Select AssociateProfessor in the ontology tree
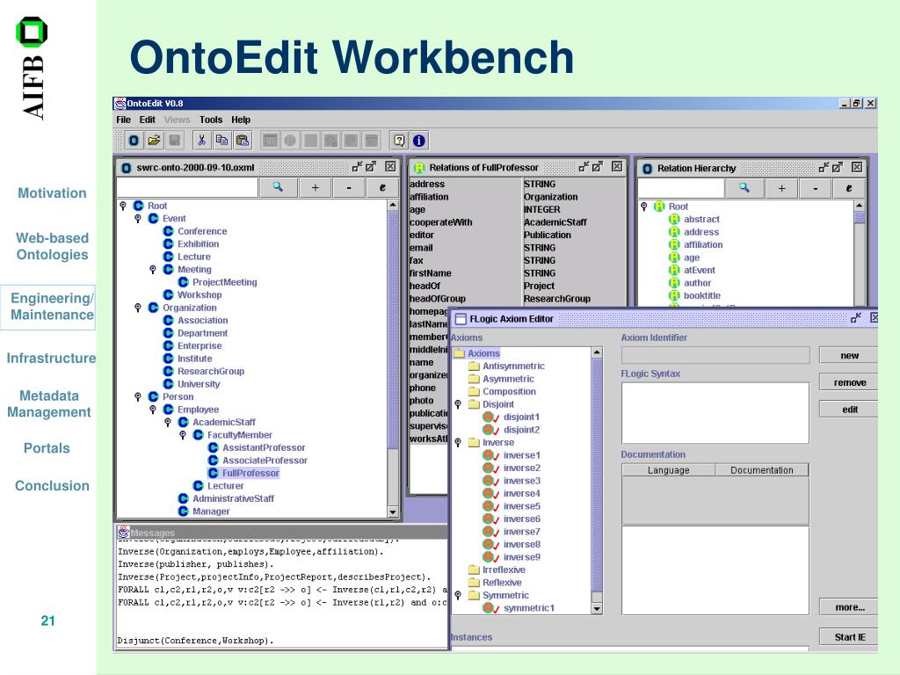The height and width of the screenshot is (675, 900). tap(265, 461)
